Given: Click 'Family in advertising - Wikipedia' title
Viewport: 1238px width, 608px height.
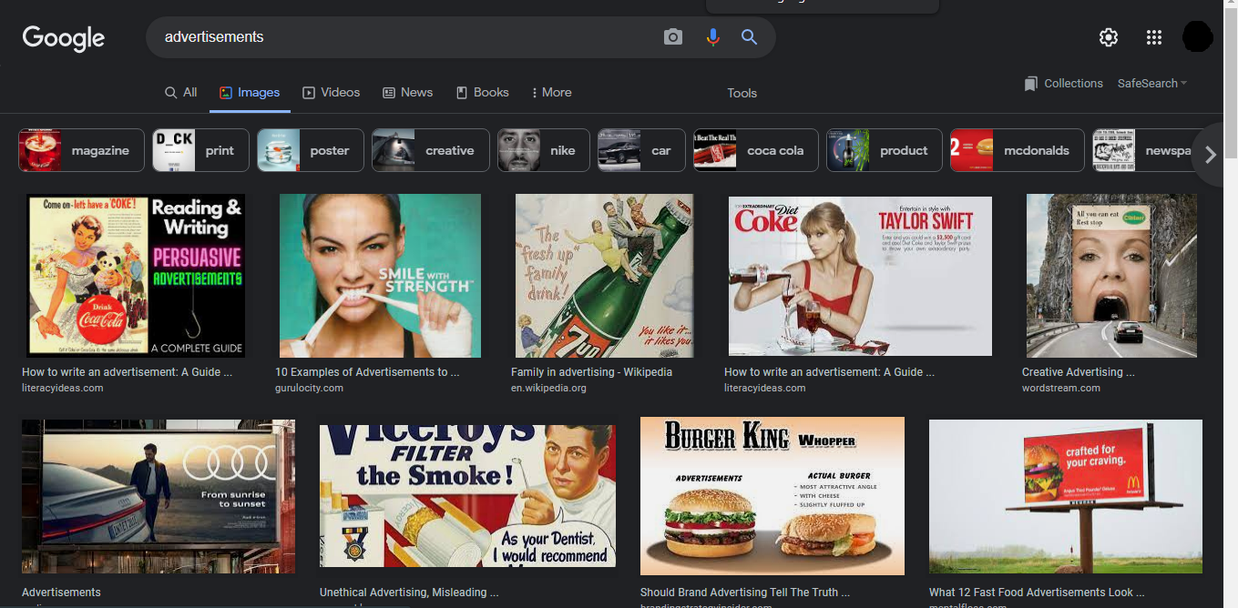Looking at the screenshot, I should tap(591, 372).
